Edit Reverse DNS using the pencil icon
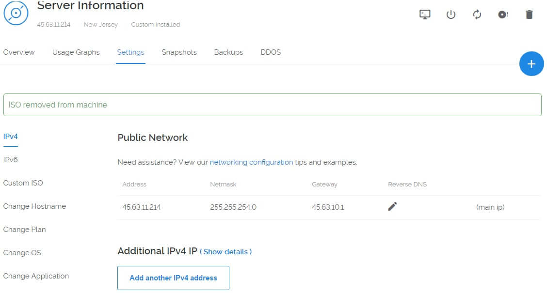This screenshot has height=293, width=547. (392, 206)
